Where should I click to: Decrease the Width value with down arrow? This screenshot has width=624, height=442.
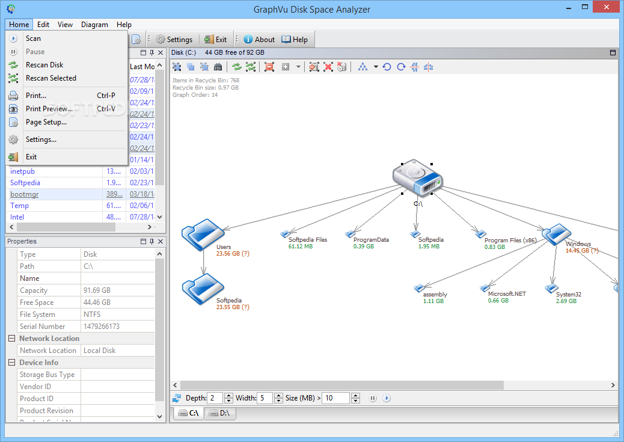(278, 401)
